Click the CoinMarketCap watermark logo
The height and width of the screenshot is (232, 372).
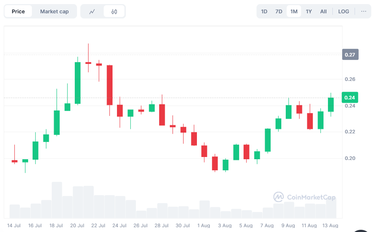pos(304,197)
